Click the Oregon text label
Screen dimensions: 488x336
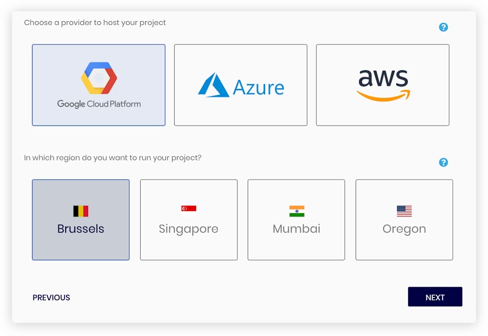coord(404,229)
